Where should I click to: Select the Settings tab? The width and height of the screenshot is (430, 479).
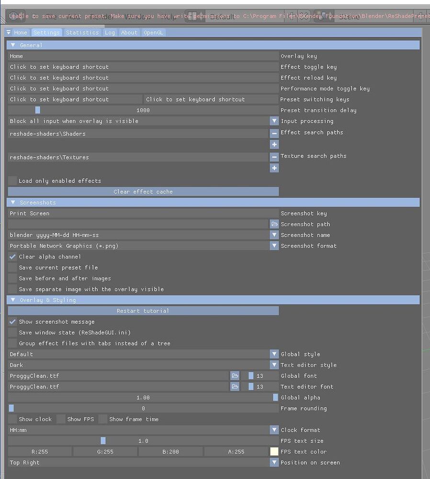[46, 33]
